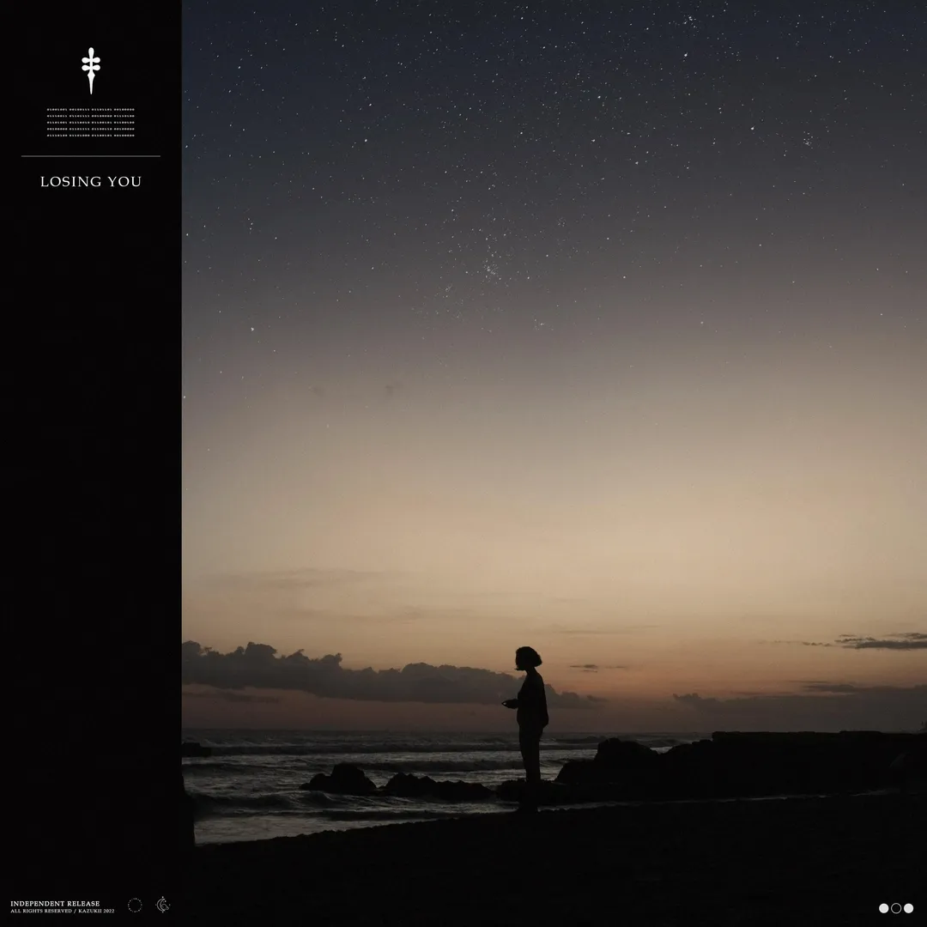This screenshot has width=927, height=927.
Task: Click the LOSING YOU title
Action: click(x=91, y=182)
